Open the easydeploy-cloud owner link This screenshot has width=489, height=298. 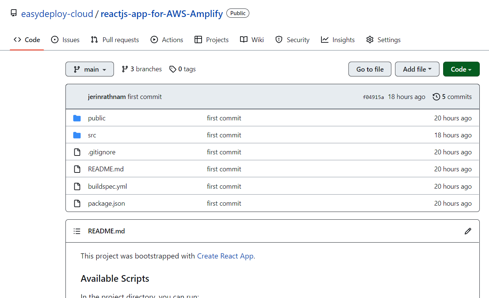tap(57, 14)
